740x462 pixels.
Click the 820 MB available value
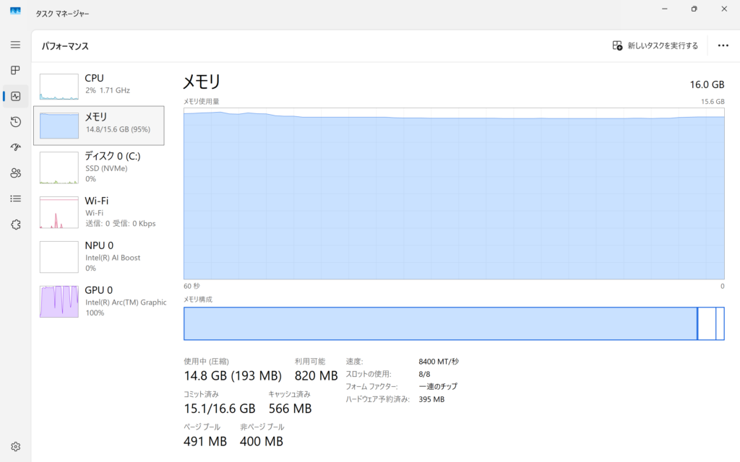(x=317, y=375)
